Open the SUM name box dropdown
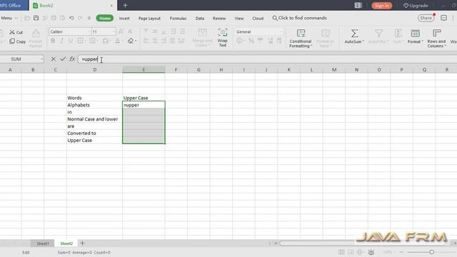The height and width of the screenshot is (257, 457). point(41,59)
